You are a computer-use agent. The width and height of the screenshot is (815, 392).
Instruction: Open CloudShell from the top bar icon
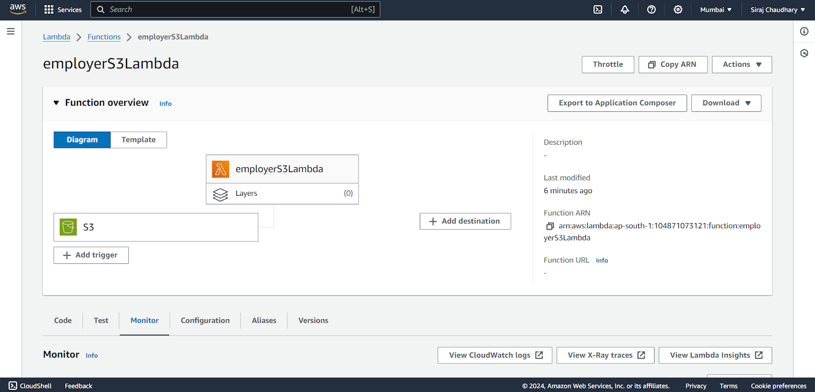(x=598, y=10)
